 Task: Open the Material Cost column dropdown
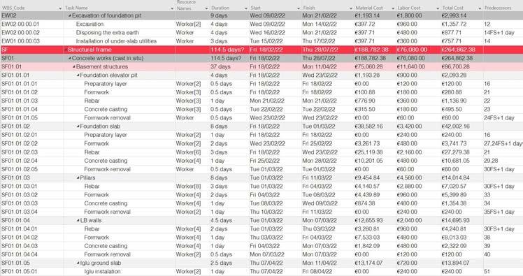point(393,8)
